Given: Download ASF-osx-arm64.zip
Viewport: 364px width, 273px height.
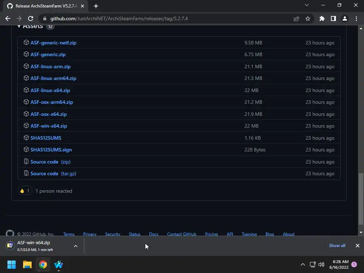Looking at the screenshot, I should [x=52, y=102].
